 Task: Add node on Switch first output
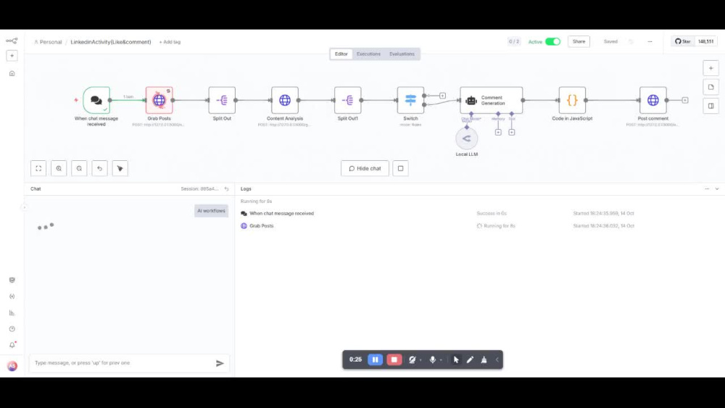(442, 96)
